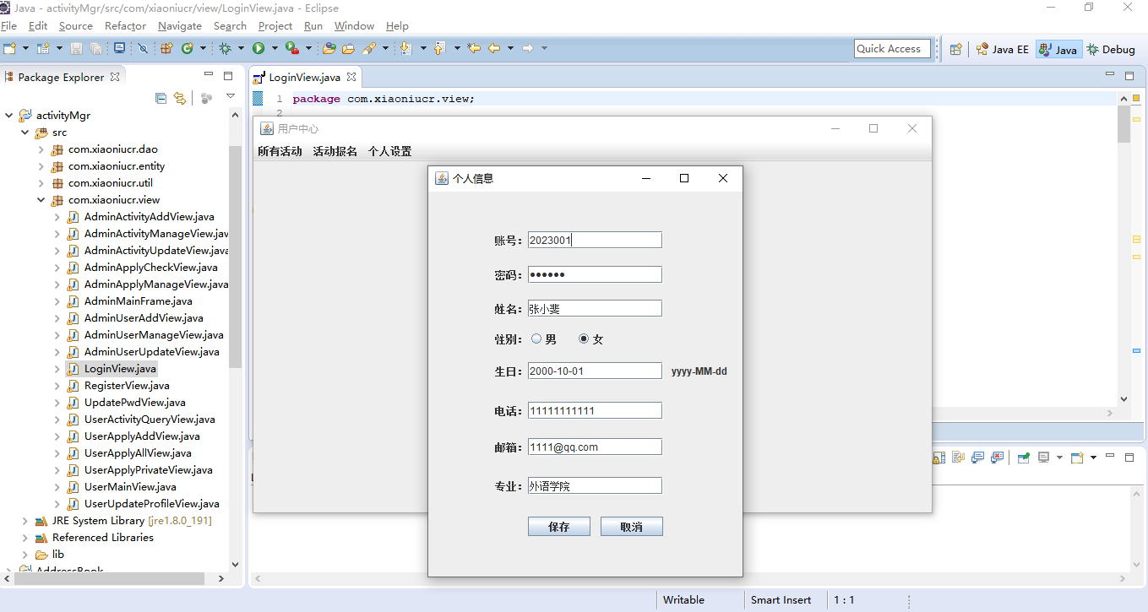Click Last Edit Location arrow icon

click(x=474, y=48)
